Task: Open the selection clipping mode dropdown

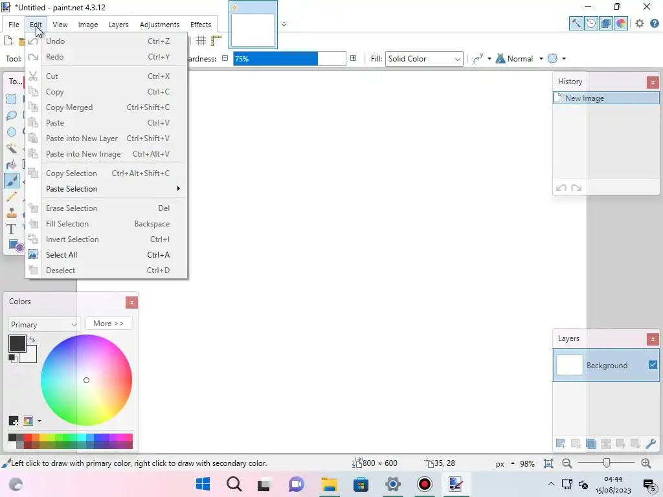Action: 564,59
